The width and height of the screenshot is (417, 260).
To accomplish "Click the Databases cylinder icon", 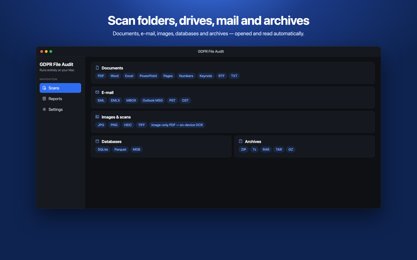I will (x=97, y=141).
